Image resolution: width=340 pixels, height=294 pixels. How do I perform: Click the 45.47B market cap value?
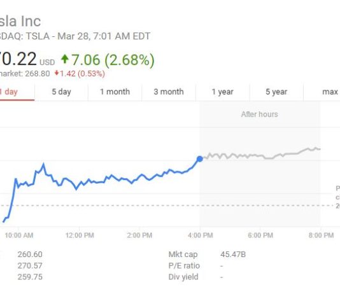pos(233,255)
